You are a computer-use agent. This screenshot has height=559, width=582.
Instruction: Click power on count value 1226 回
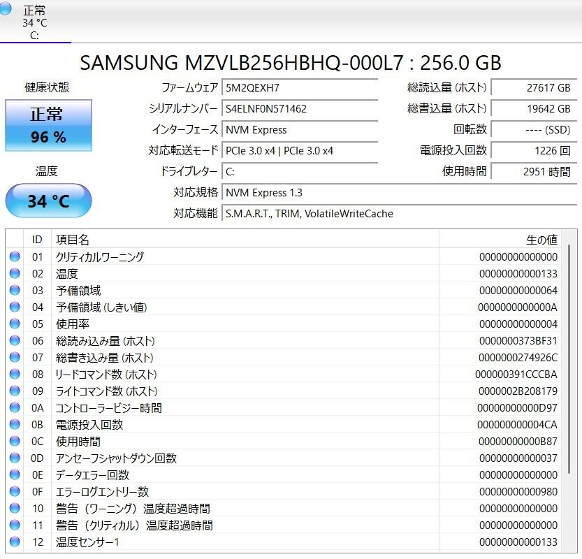click(x=534, y=151)
